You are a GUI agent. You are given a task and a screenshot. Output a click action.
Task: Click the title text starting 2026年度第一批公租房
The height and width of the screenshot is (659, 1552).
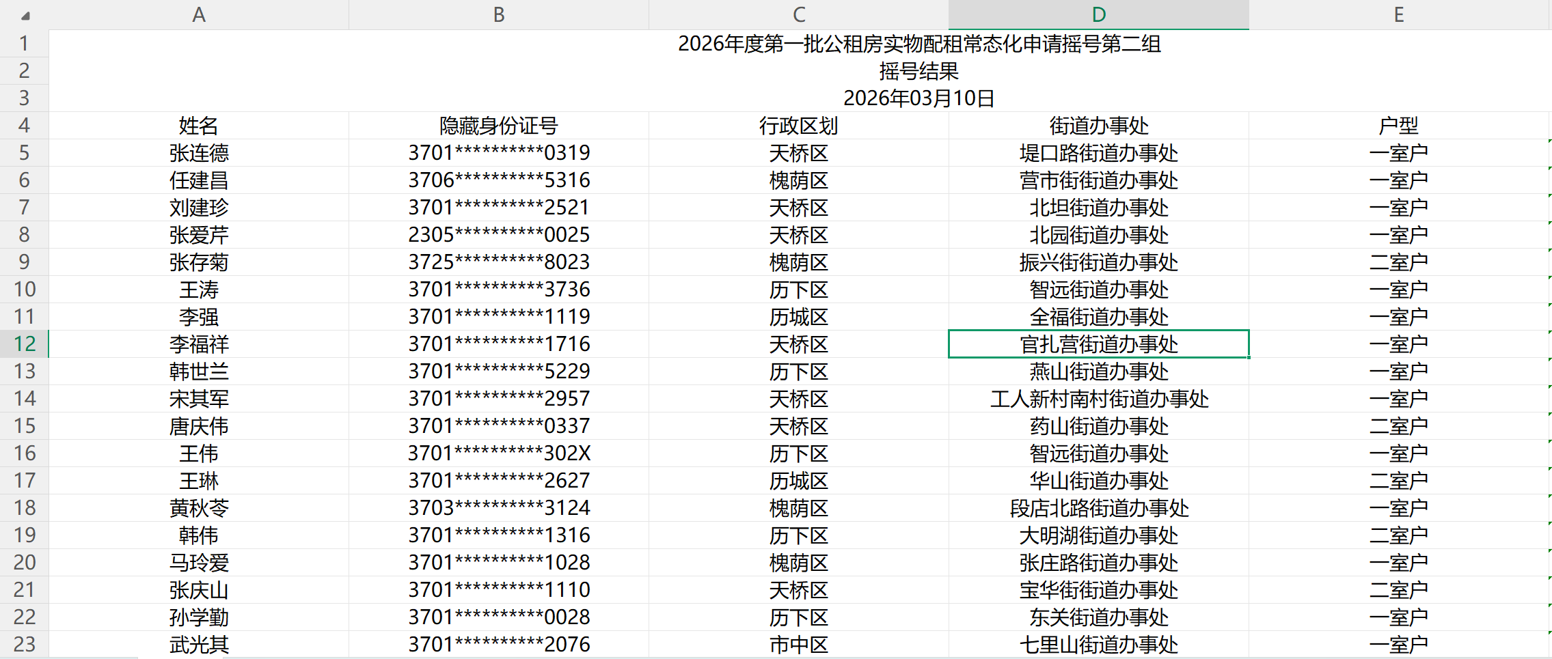(918, 44)
